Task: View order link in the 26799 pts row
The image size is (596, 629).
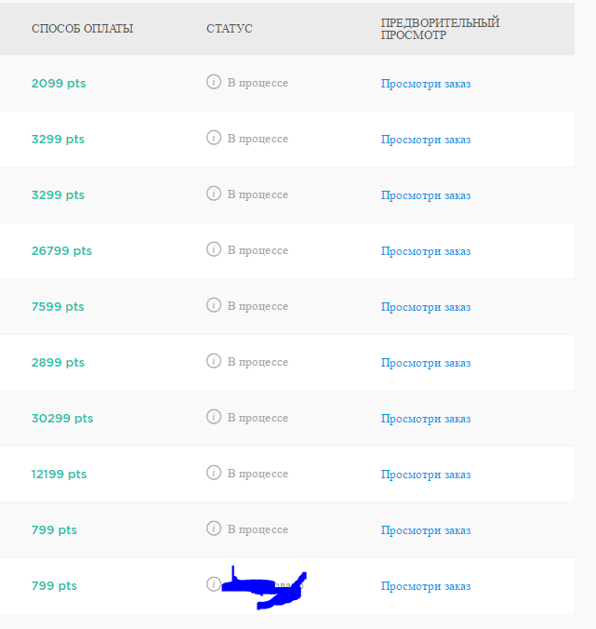Action: 426,251
